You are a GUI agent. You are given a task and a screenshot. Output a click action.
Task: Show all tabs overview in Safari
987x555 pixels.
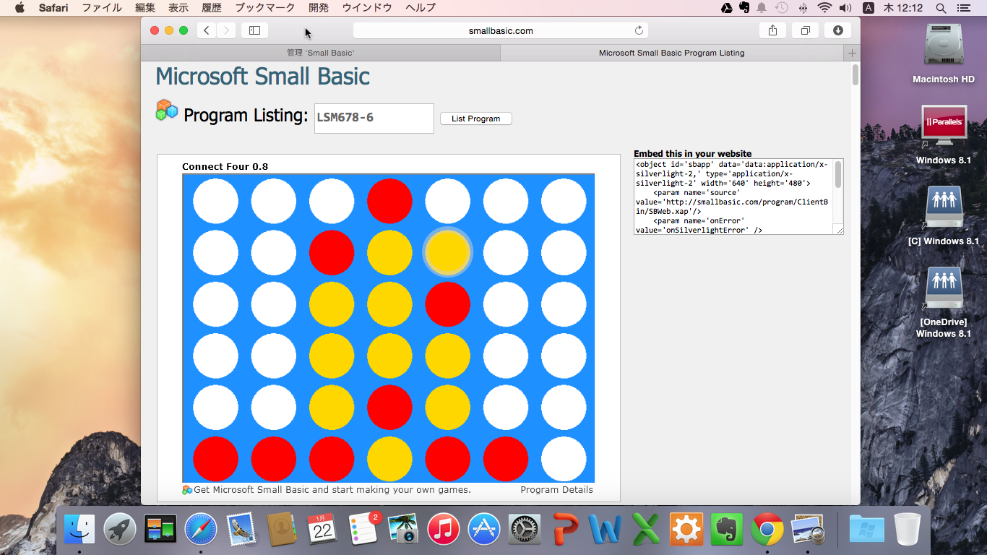[805, 30]
